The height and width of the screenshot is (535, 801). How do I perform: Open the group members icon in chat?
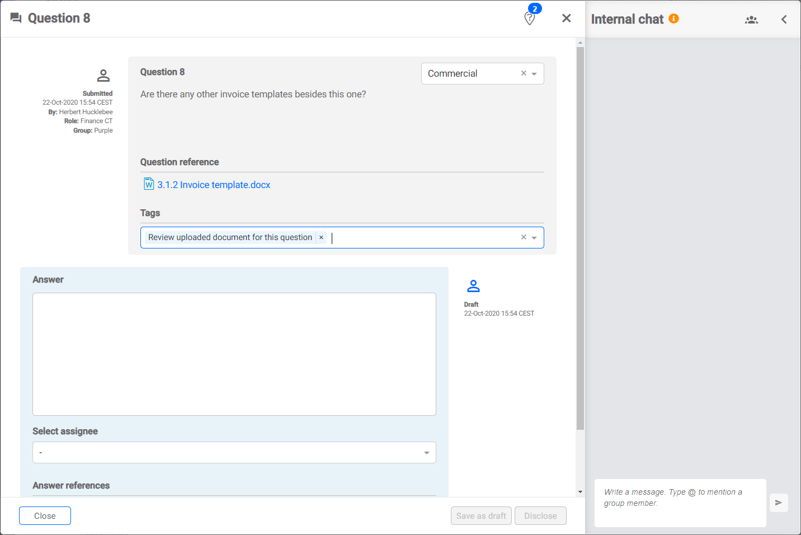[x=751, y=20]
